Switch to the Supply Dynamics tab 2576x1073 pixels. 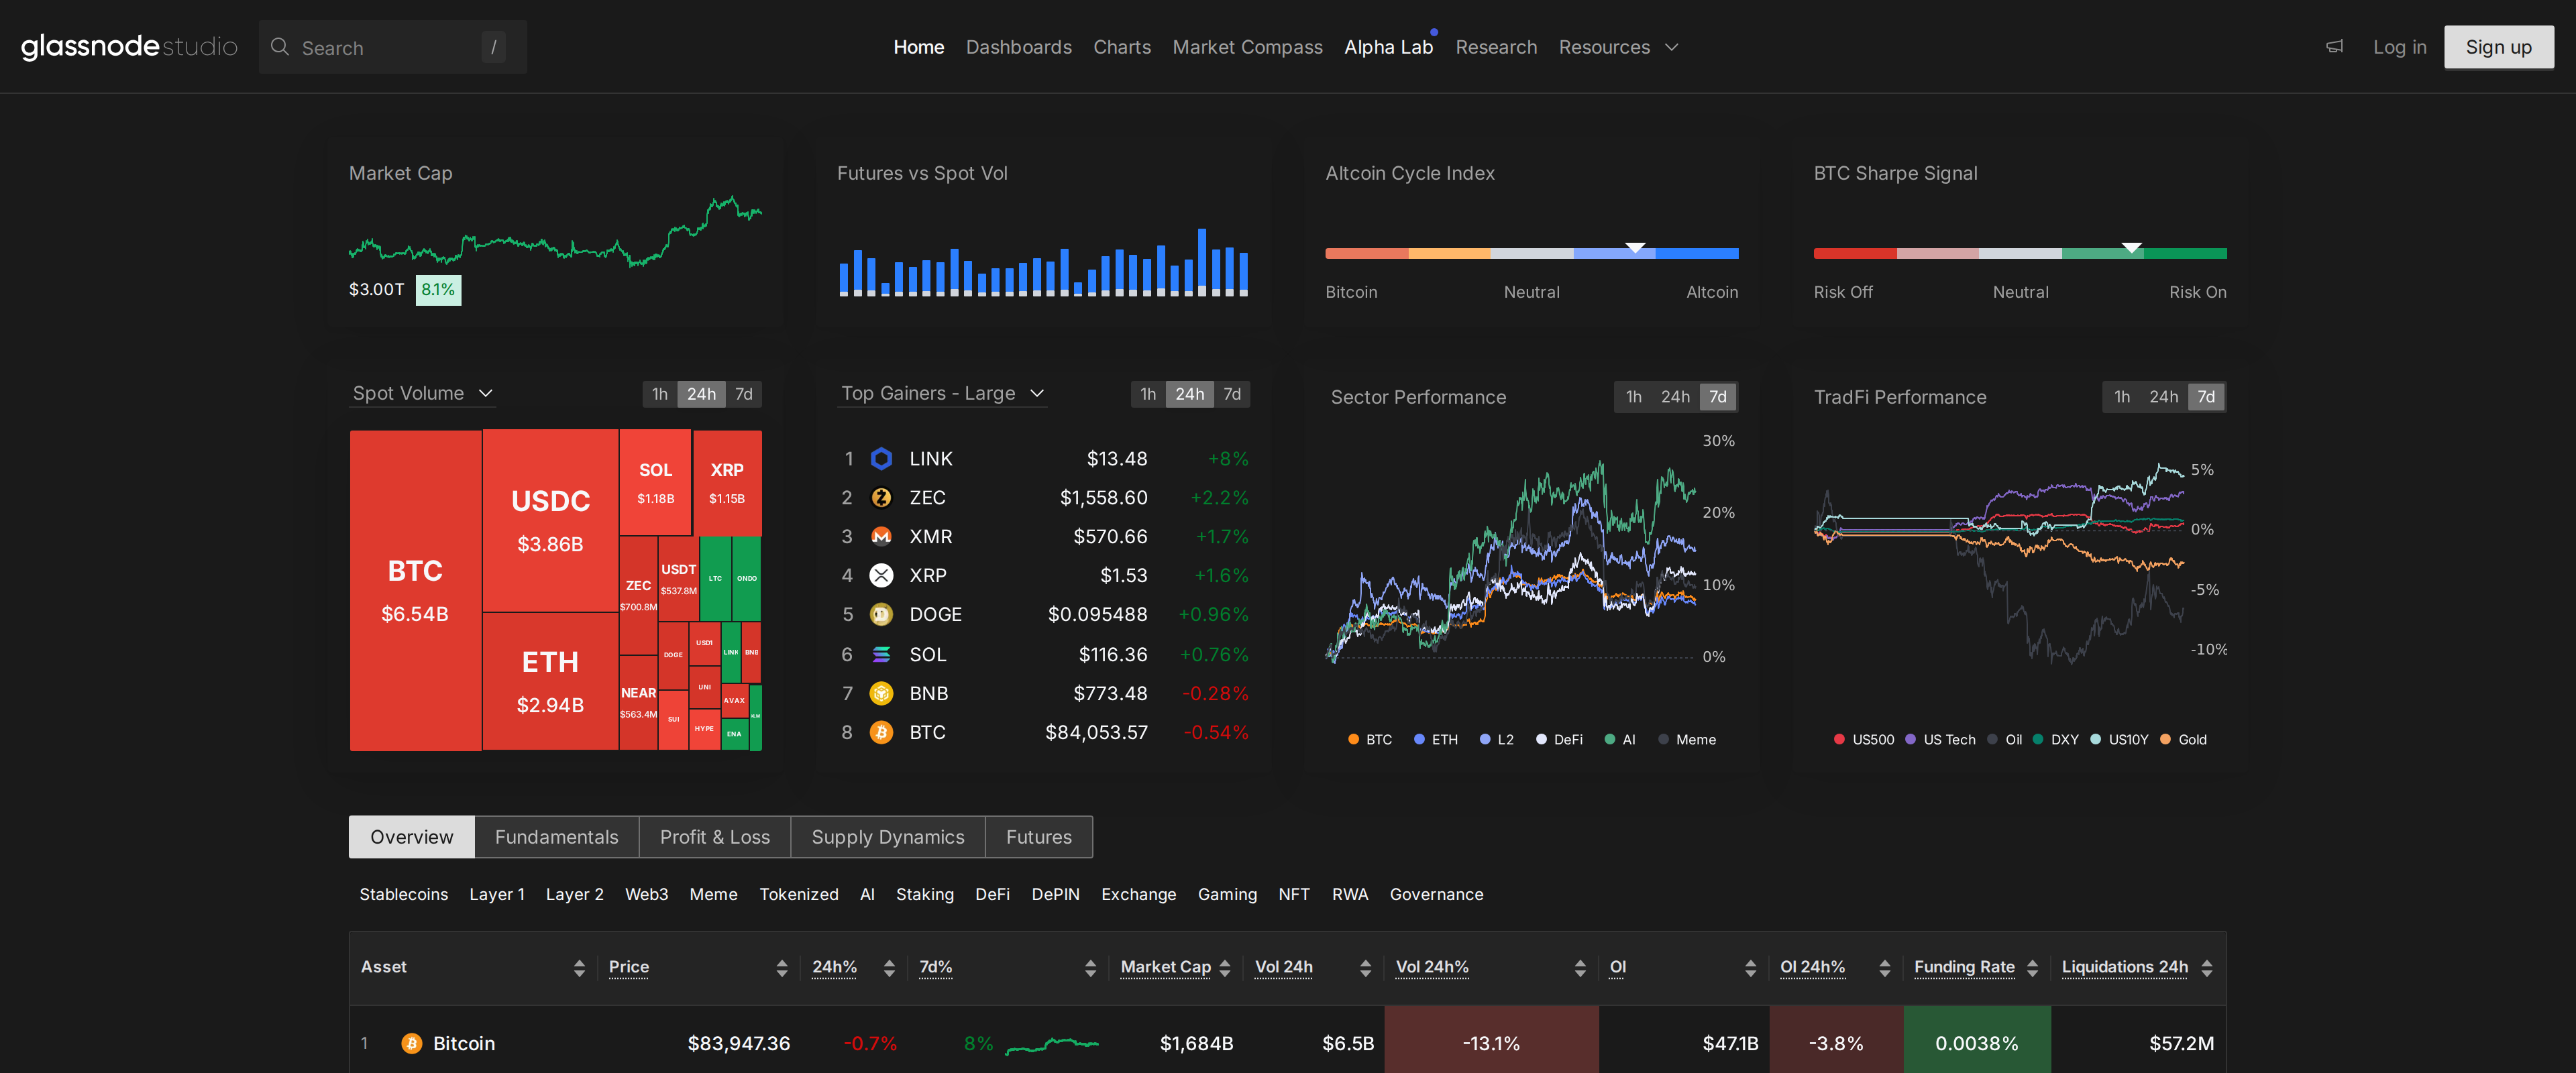point(887,837)
